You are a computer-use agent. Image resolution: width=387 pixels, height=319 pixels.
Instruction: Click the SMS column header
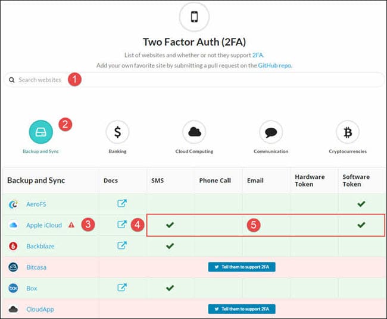[x=157, y=181]
